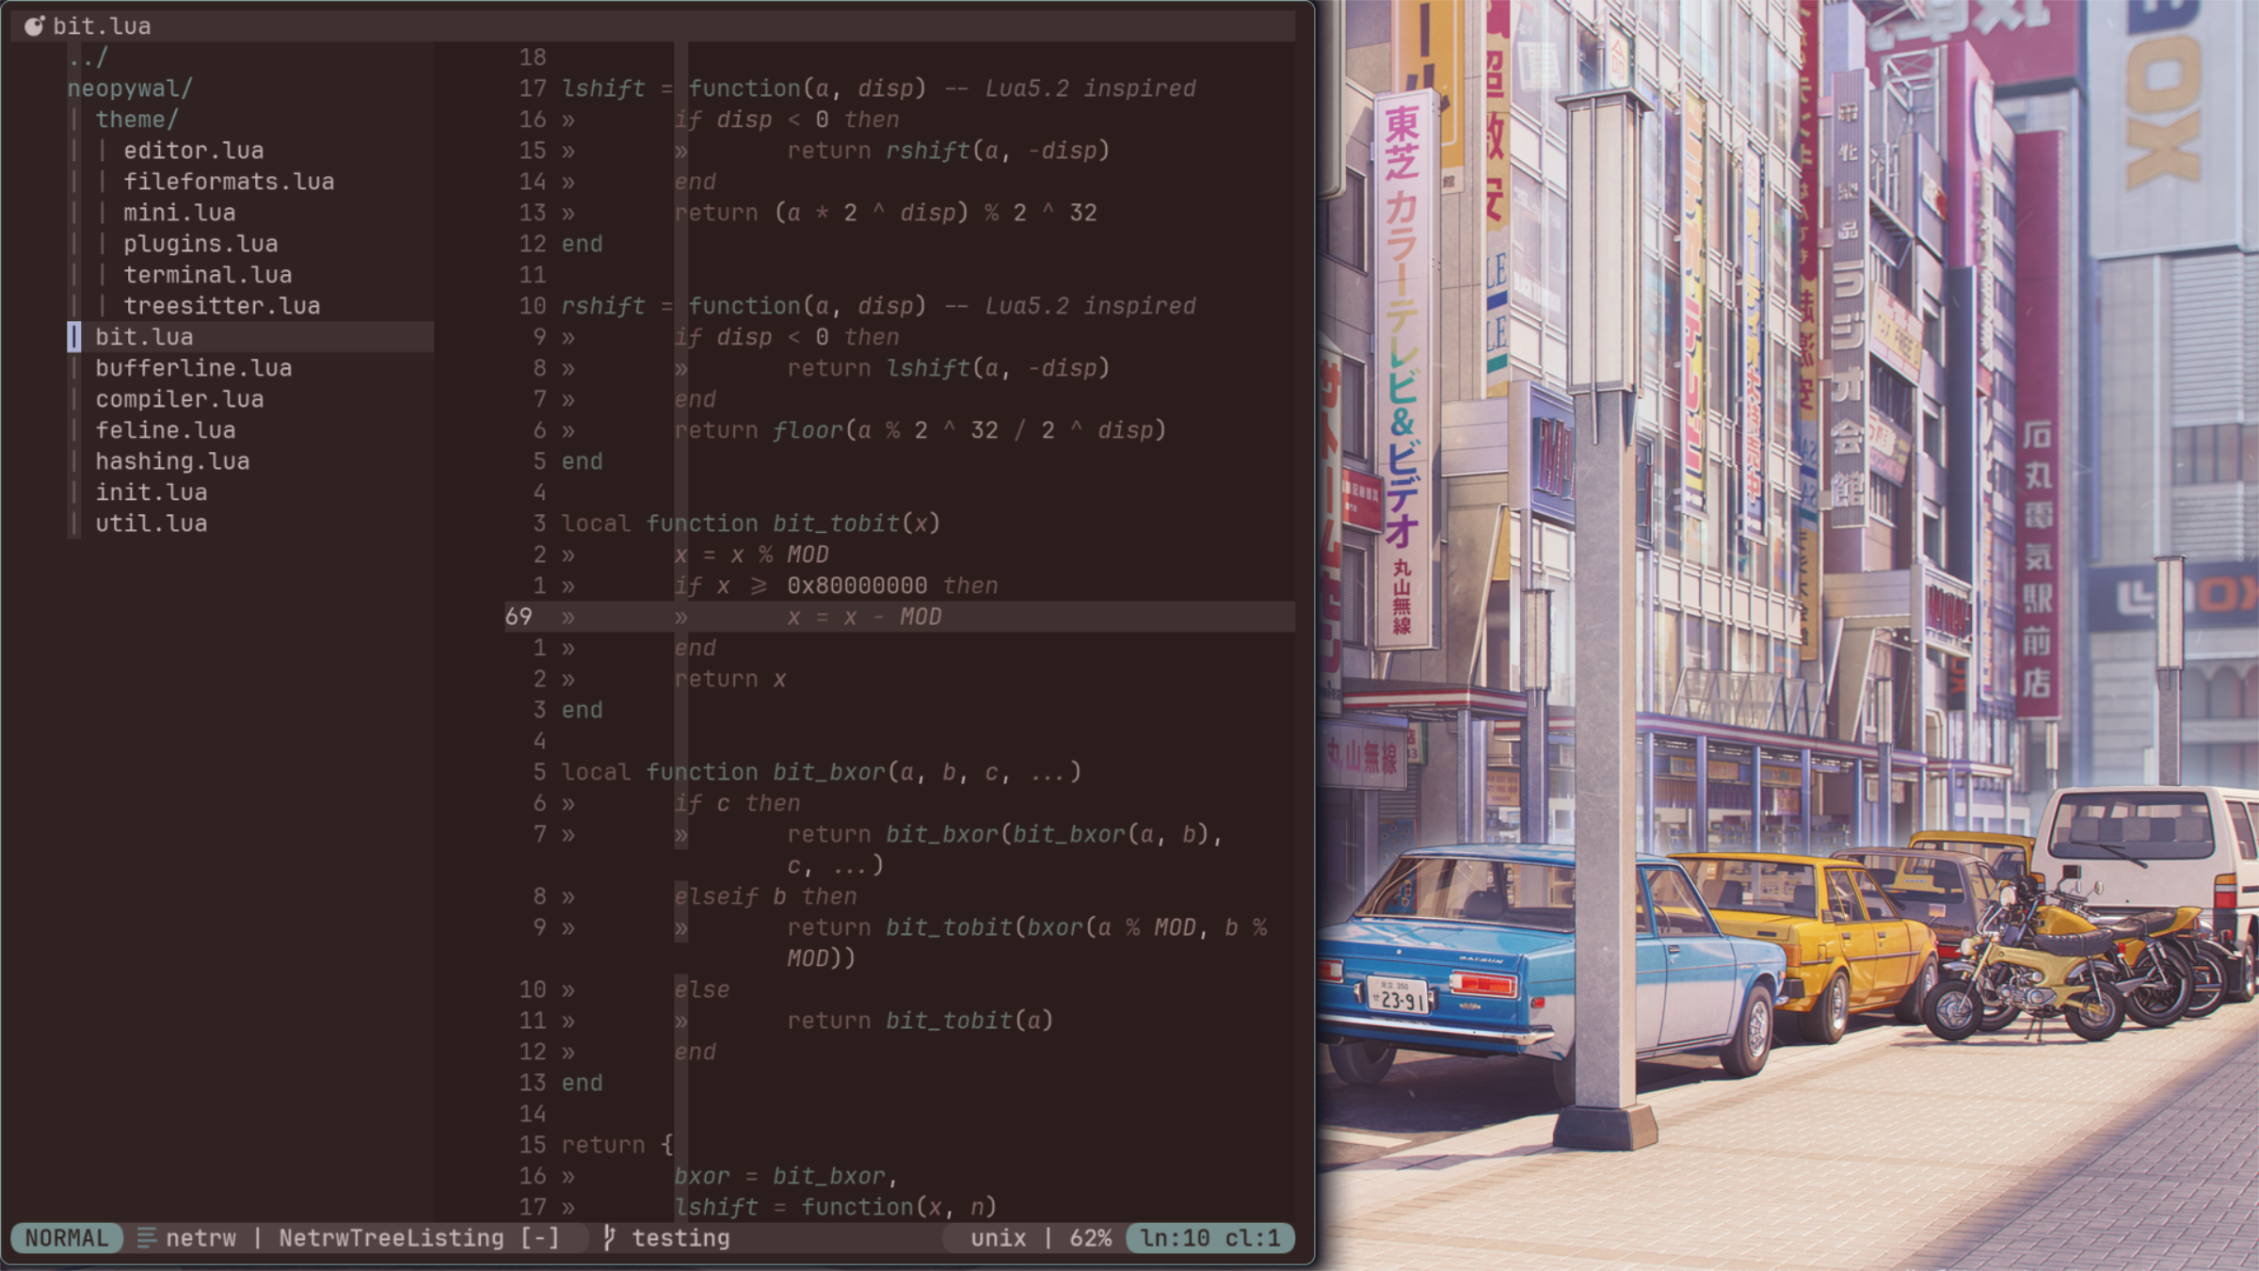Click current line number 69 in gutter
The width and height of the screenshot is (2259, 1271).
(x=519, y=617)
